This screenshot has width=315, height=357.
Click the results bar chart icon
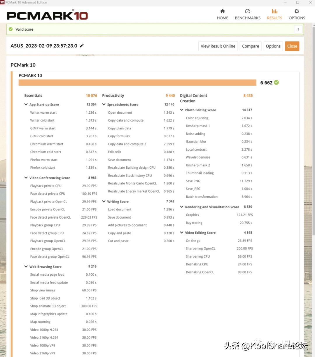pyautogui.click(x=274, y=11)
